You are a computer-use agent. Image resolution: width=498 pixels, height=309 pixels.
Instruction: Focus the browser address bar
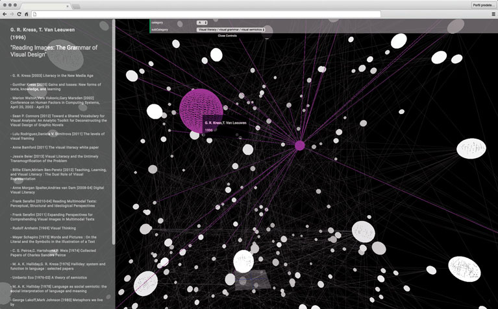tap(206, 14)
